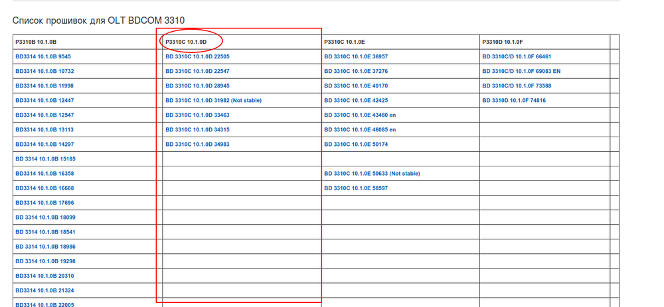664x307 pixels.
Task: Open the 50633 (Not stable) firmware link
Action: [x=372, y=174]
